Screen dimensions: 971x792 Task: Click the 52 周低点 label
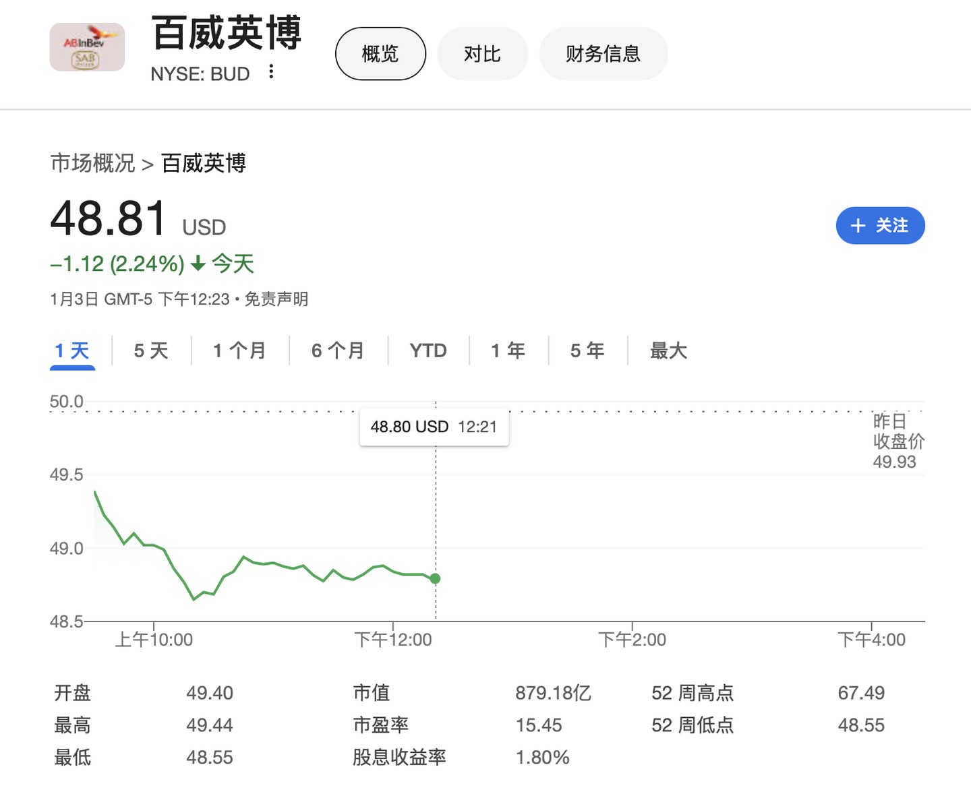tap(693, 725)
